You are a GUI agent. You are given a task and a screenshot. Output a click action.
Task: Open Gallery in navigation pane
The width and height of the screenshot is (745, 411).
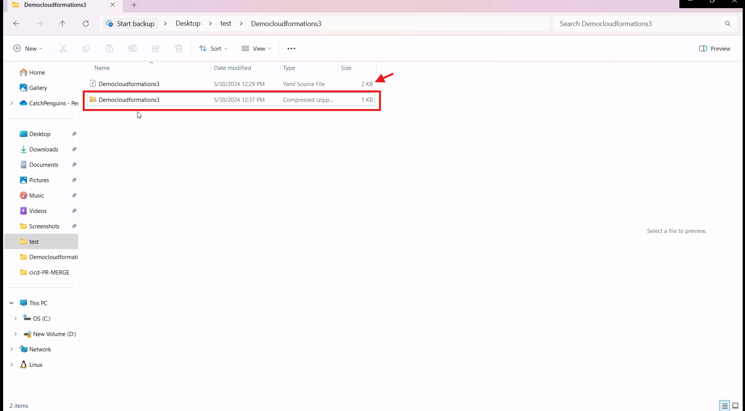33,88
